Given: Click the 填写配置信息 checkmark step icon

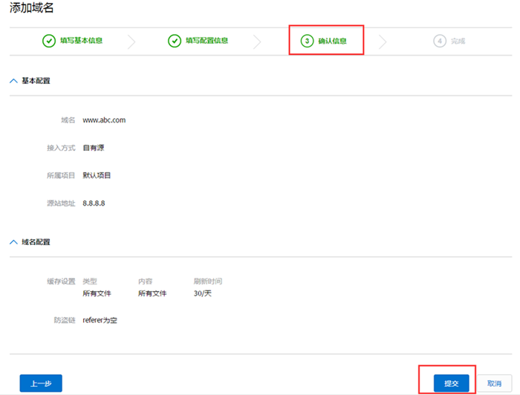Looking at the screenshot, I should pyautogui.click(x=175, y=41).
